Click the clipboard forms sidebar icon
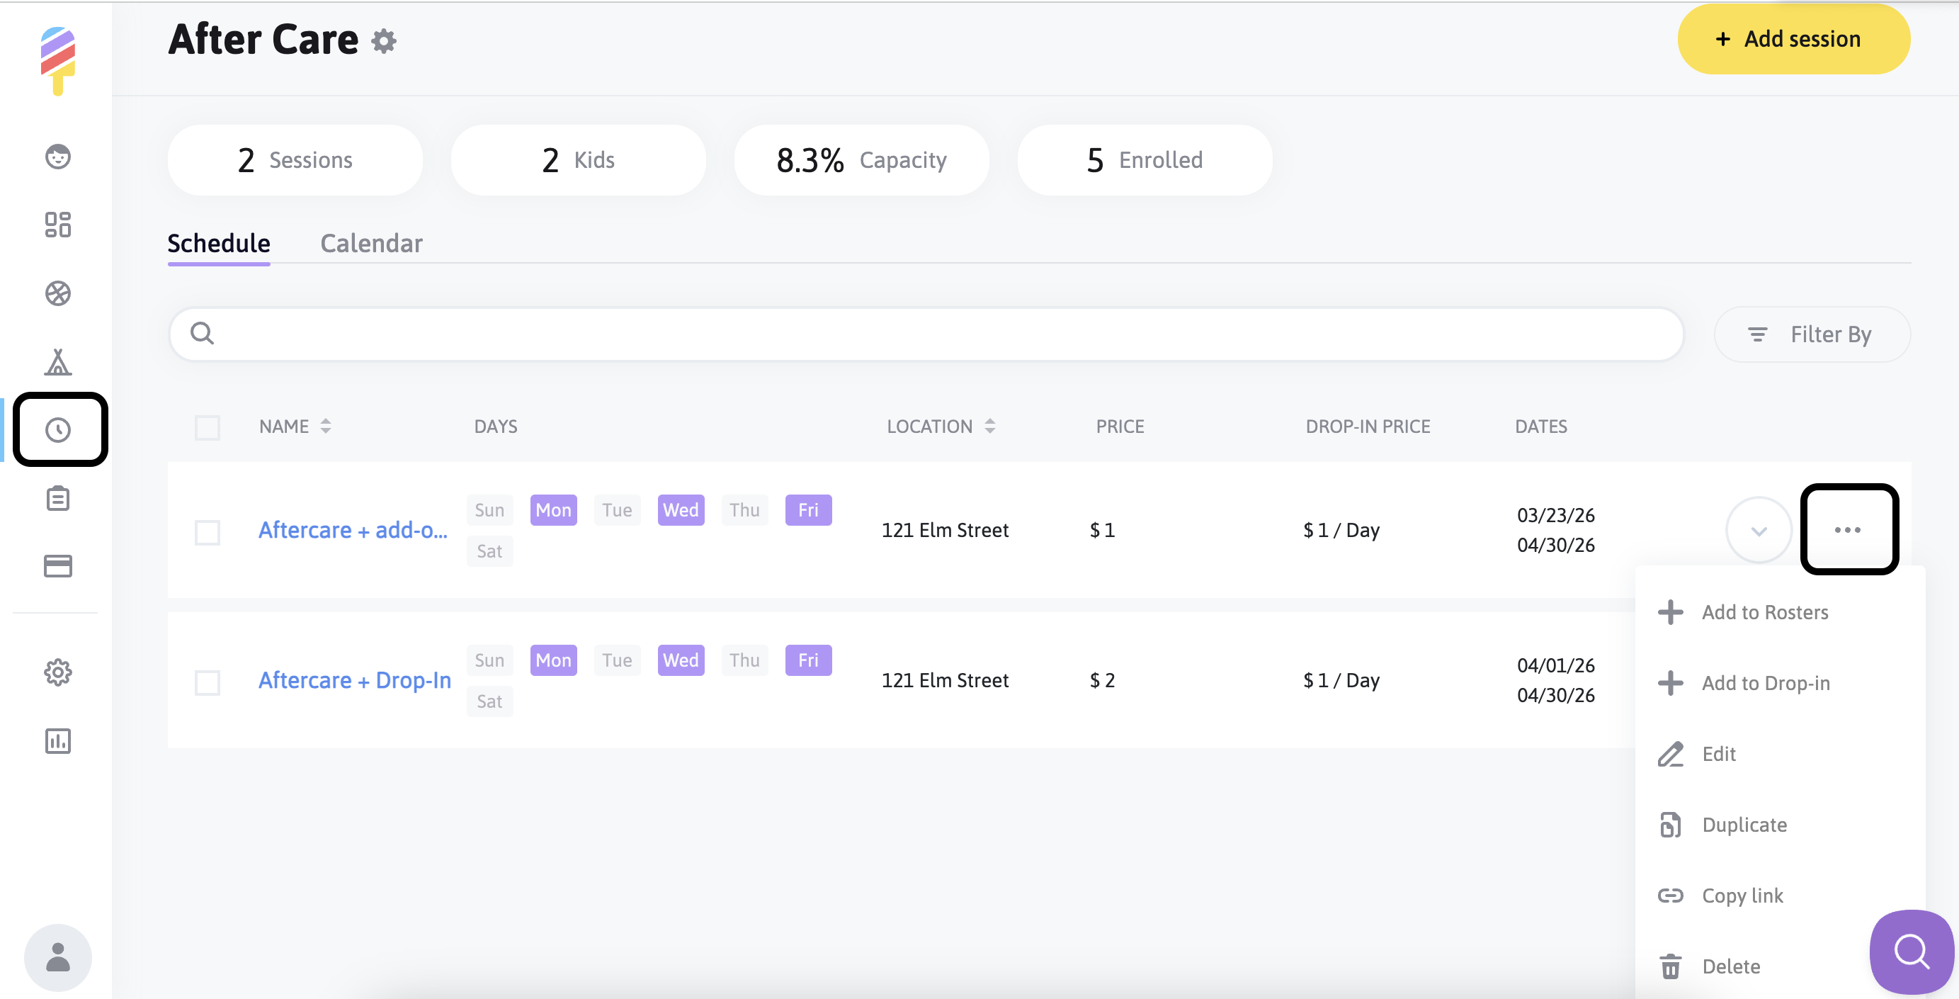Viewport: 1959px width, 999px height. pos(58,498)
